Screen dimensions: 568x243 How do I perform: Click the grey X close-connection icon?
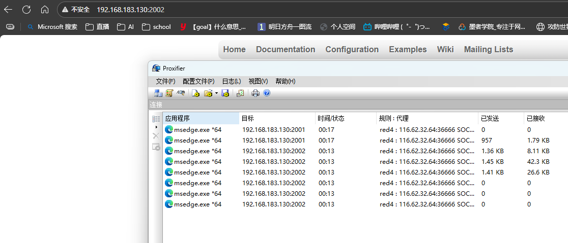pos(156,136)
